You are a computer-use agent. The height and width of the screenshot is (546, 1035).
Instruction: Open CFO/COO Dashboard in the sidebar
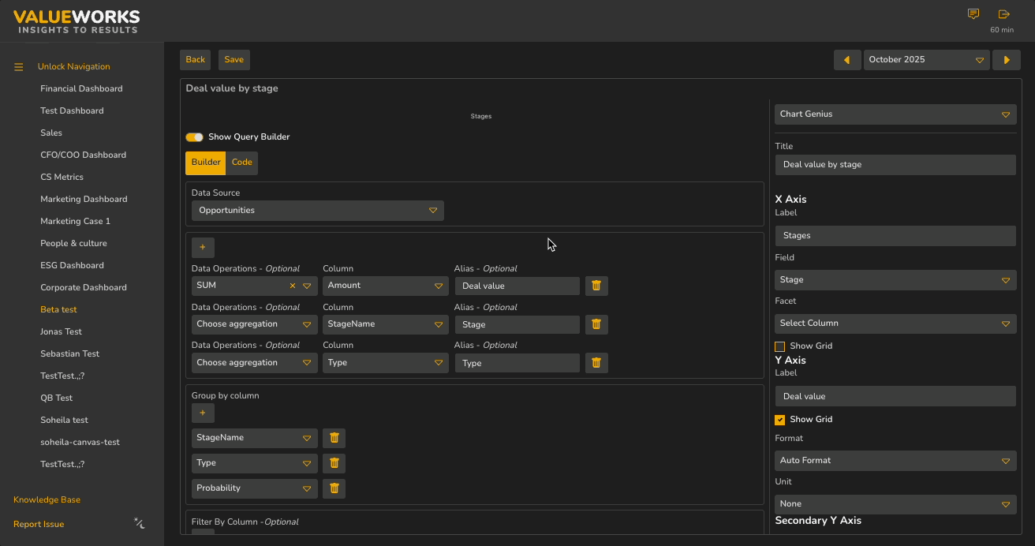point(83,155)
